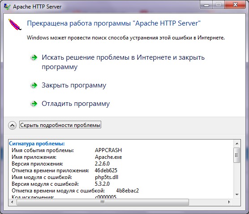Click the horizontal scrollbar thumb
The width and height of the screenshot is (249, 214).
click(103, 202)
